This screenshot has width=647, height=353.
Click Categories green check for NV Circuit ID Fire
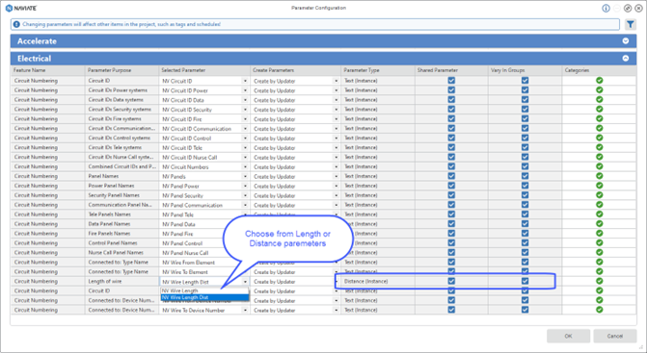click(599, 118)
